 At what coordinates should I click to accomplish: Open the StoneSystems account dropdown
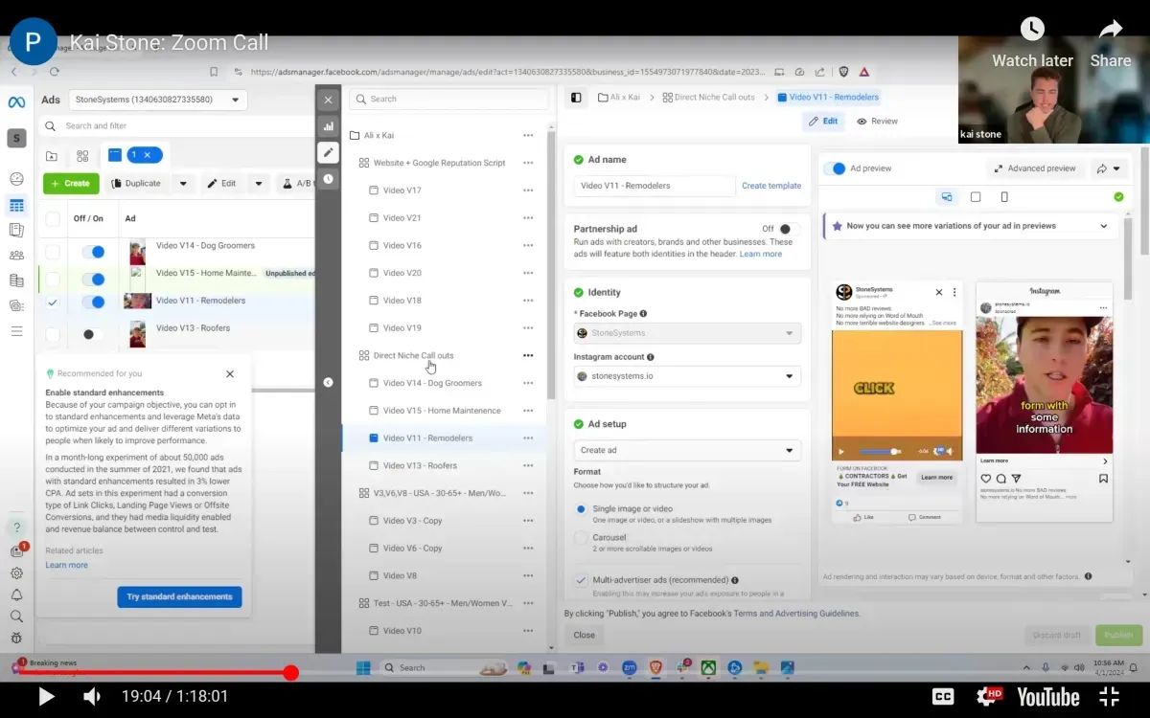(158, 100)
